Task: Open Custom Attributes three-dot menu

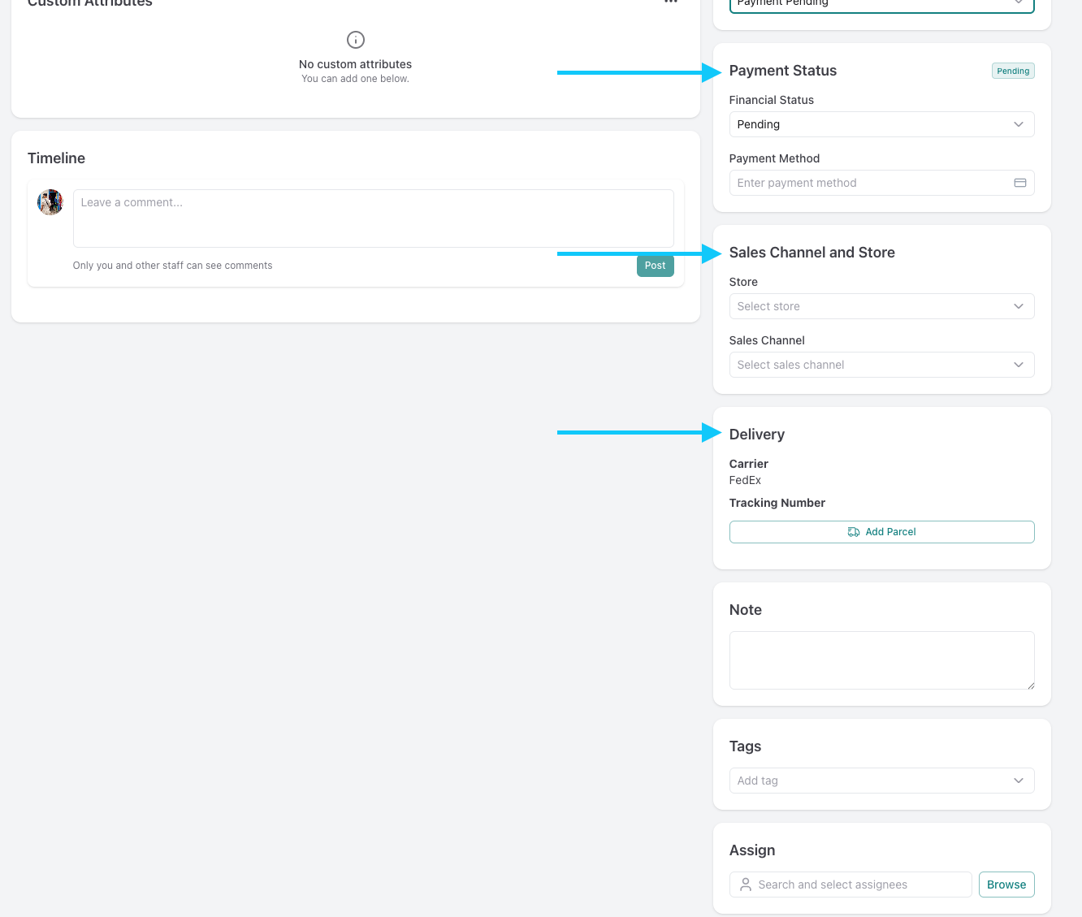Action: (670, 2)
